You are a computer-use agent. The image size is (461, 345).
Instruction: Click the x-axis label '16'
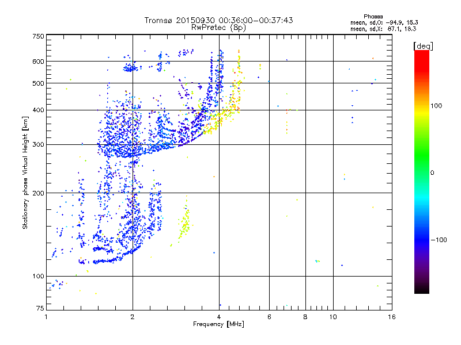click(x=392, y=317)
